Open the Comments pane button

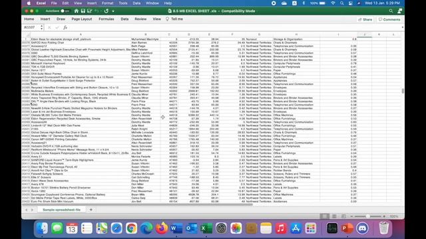pyautogui.click(x=389, y=19)
